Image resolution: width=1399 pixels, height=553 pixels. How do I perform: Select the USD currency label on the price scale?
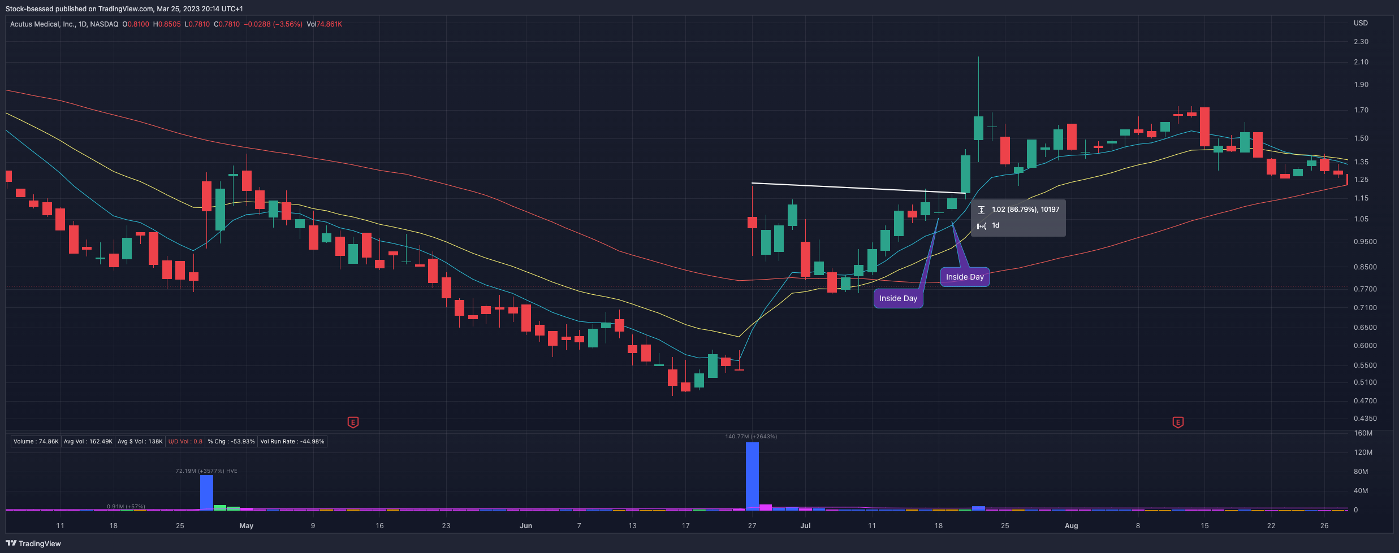click(x=1361, y=23)
